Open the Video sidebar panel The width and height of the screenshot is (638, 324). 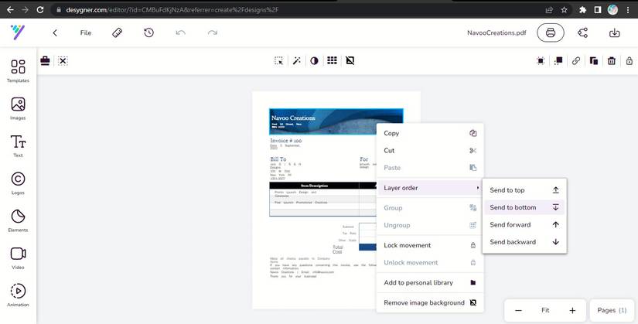click(x=18, y=258)
